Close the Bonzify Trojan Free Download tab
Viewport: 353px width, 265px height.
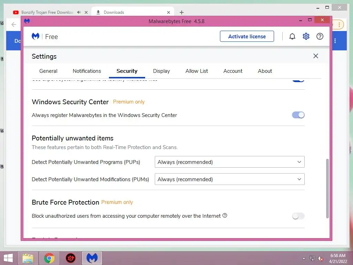click(86, 12)
